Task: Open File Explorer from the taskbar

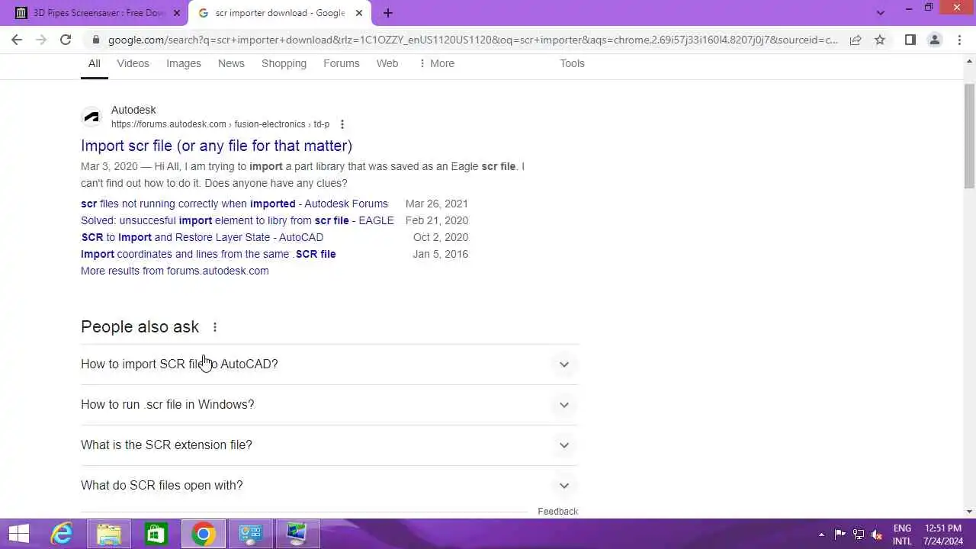Action: pos(109,534)
